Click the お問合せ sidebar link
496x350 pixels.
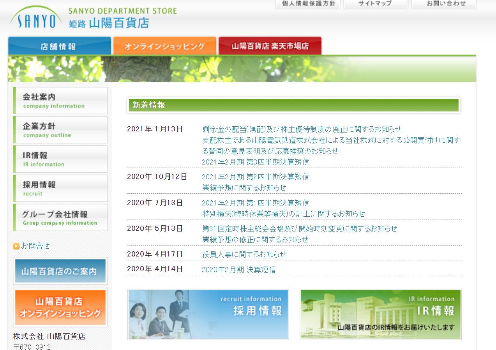pyautogui.click(x=35, y=246)
